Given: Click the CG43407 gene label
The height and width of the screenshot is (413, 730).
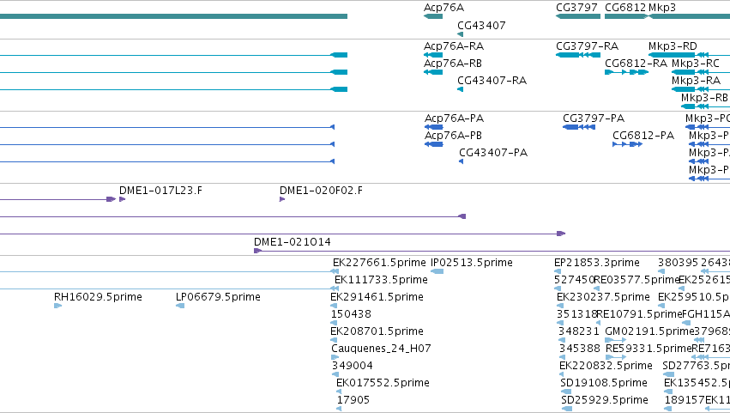Looking at the screenshot, I should (481, 26).
